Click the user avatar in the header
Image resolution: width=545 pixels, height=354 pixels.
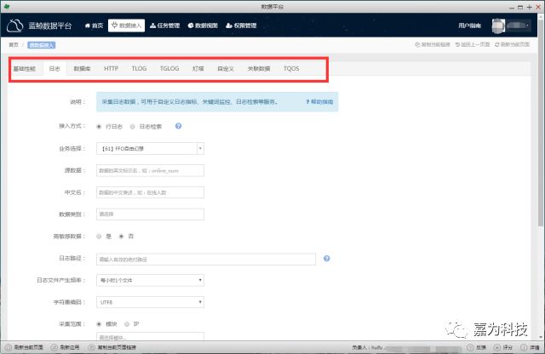(498, 26)
